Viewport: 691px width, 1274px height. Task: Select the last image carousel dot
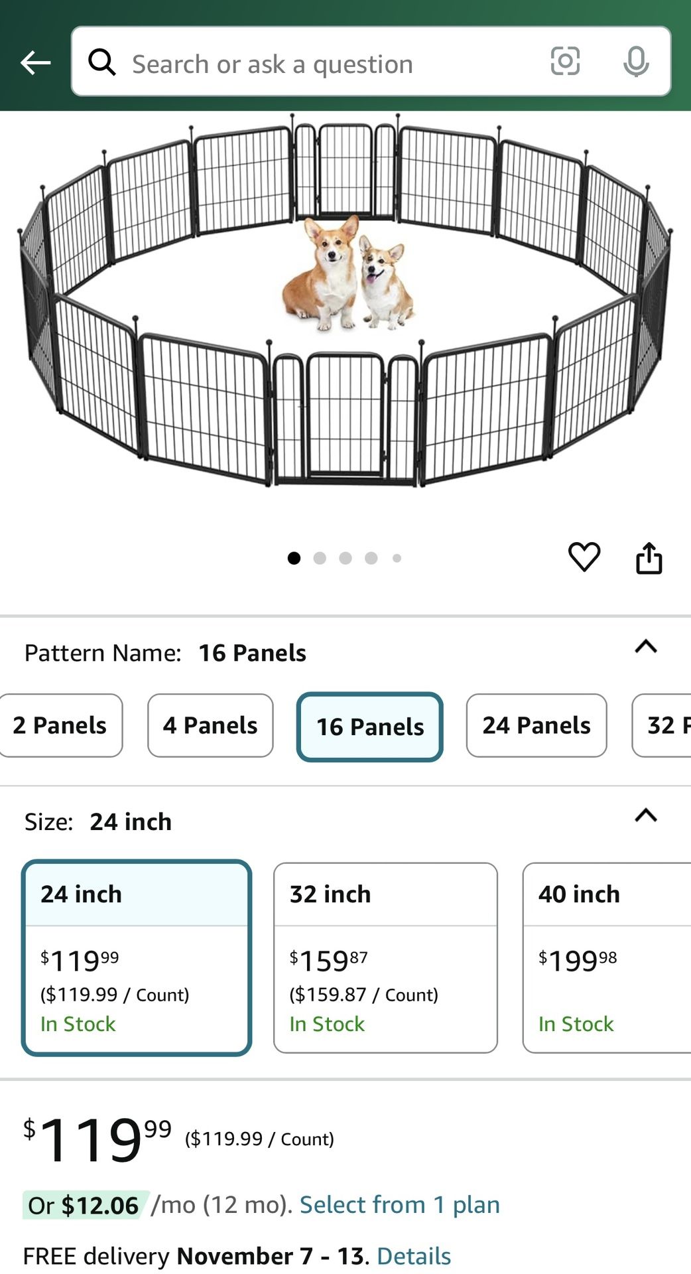pos(397,558)
